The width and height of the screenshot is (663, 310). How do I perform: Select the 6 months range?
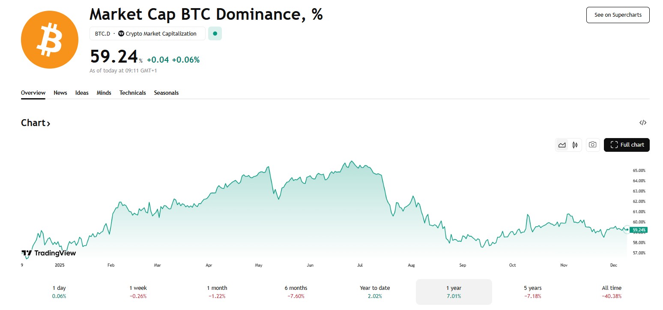[x=296, y=292]
